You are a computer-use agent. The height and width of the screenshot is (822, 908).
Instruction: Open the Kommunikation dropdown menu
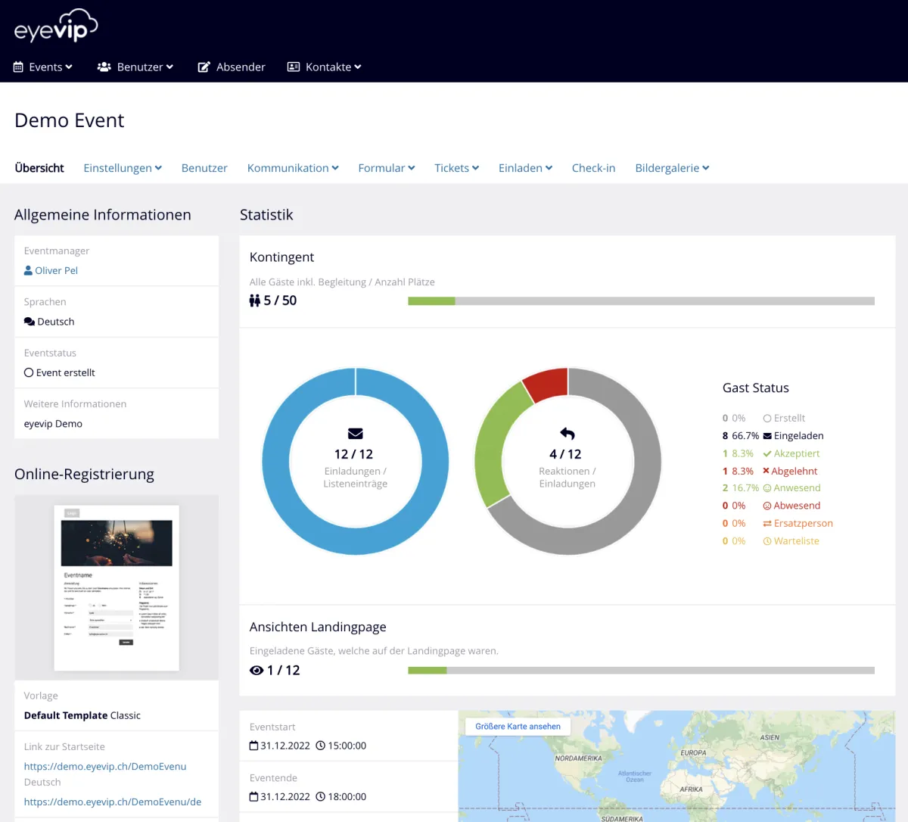click(x=293, y=168)
